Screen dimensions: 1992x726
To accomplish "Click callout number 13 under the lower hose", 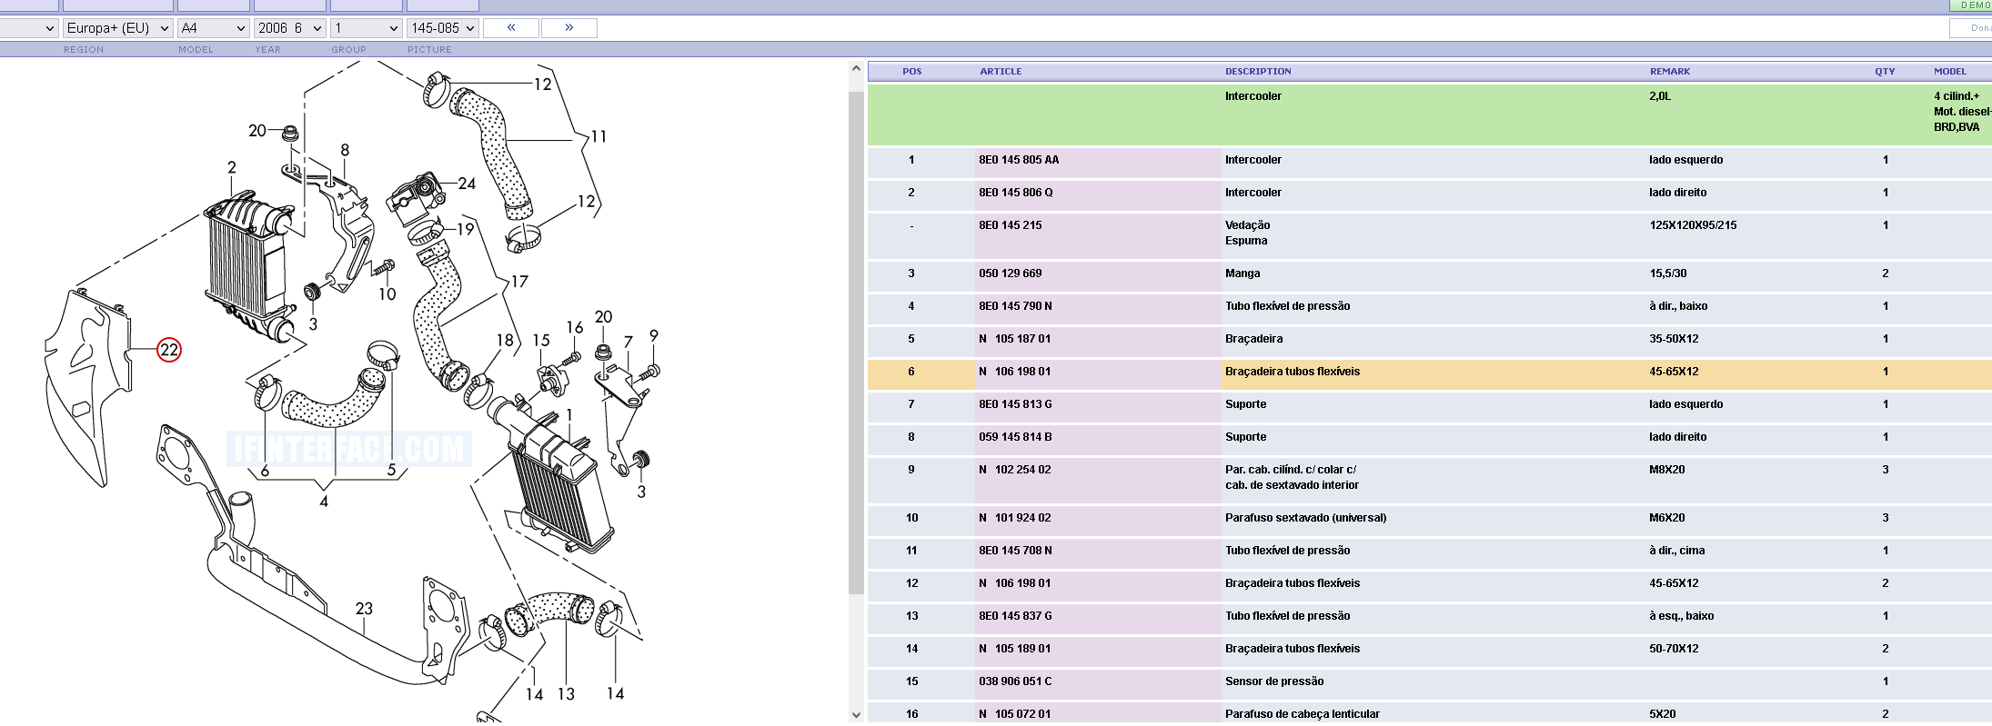I will 566,694.
